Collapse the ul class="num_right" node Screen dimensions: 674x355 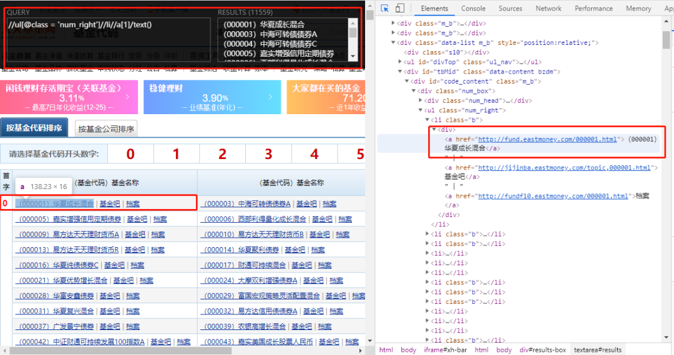pyautogui.click(x=421, y=110)
